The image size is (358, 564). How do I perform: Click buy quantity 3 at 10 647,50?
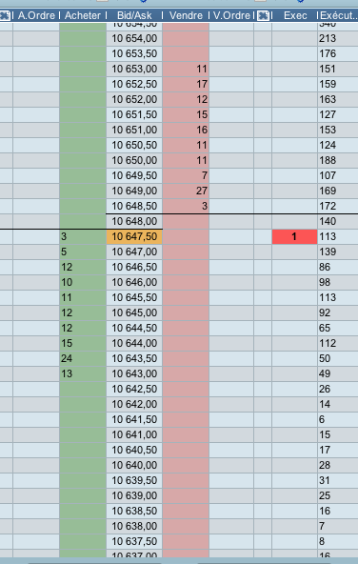click(83, 236)
